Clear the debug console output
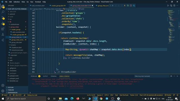This screenshot has width=180, height=101. tap(171, 76)
